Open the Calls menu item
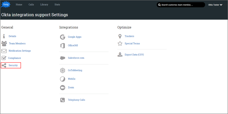 (x=31, y=5)
